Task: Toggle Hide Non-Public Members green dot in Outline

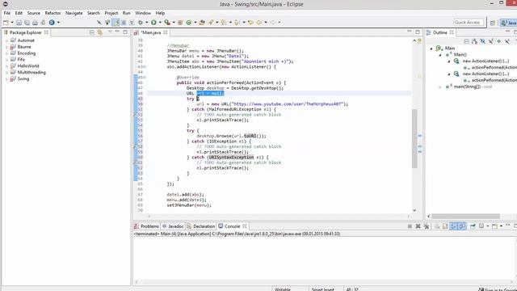Action: pos(499,41)
